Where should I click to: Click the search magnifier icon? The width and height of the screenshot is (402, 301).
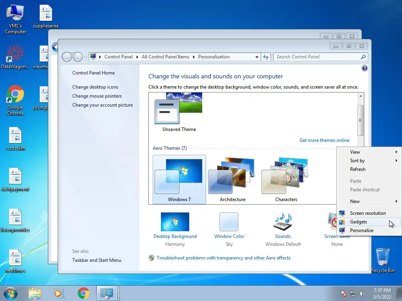(x=363, y=57)
